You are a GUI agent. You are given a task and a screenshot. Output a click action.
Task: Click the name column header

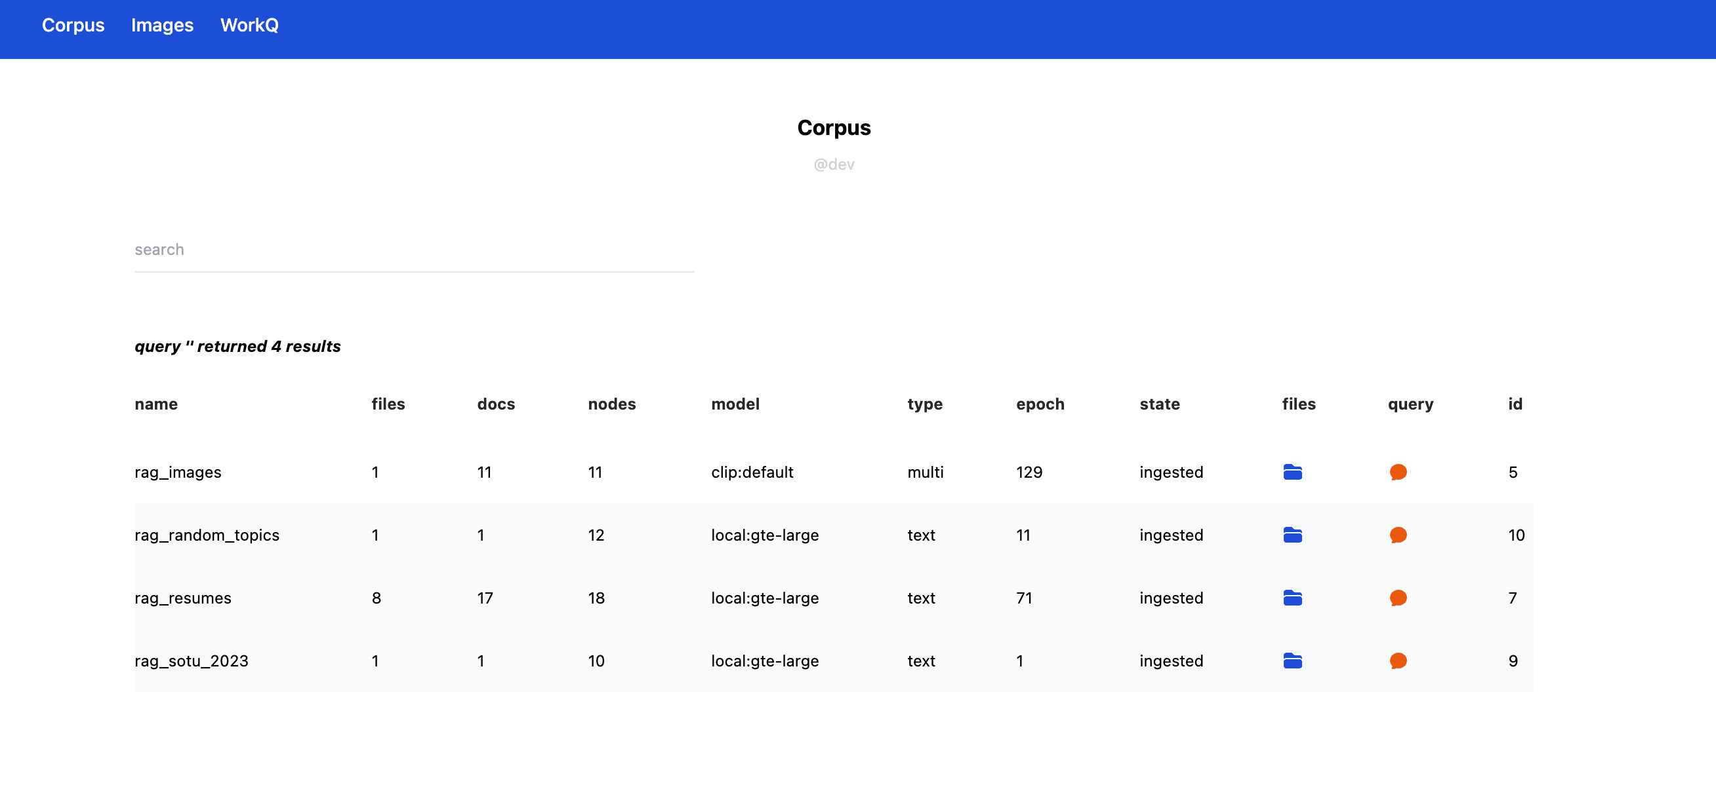(156, 404)
